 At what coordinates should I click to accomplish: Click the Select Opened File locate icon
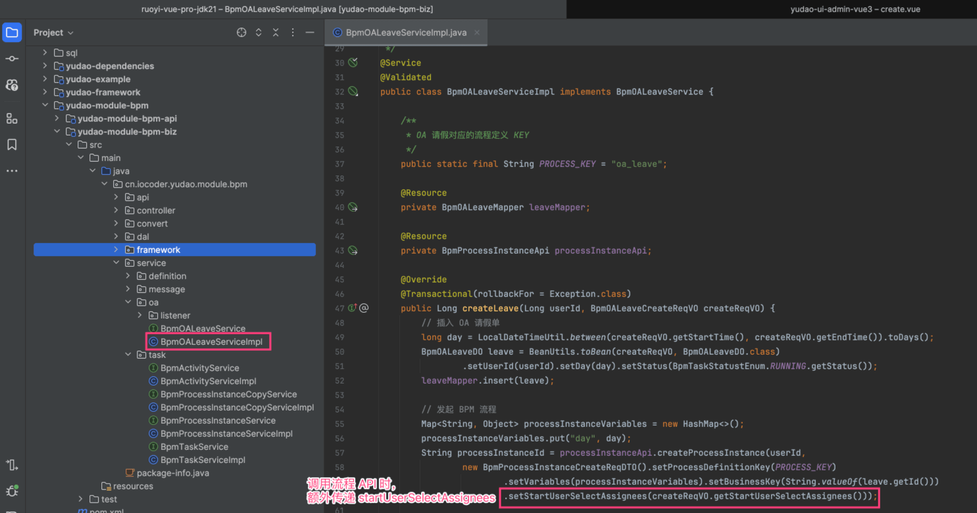coord(241,33)
